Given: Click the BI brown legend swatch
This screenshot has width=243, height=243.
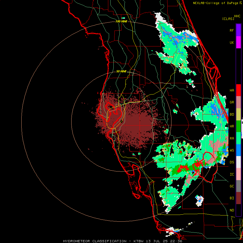Looking at the screenshot, I should (238, 198).
